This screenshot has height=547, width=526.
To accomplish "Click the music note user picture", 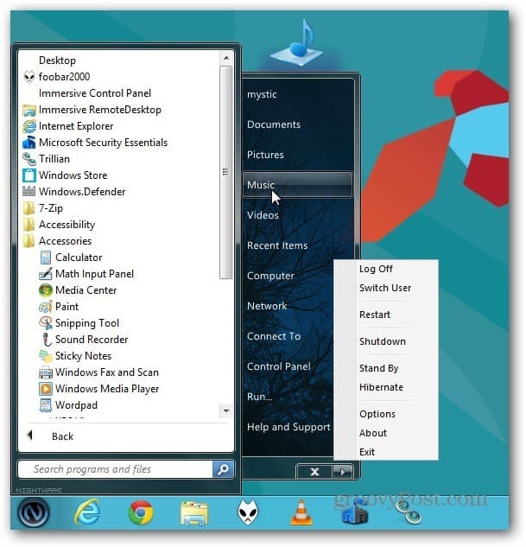I will click(297, 42).
